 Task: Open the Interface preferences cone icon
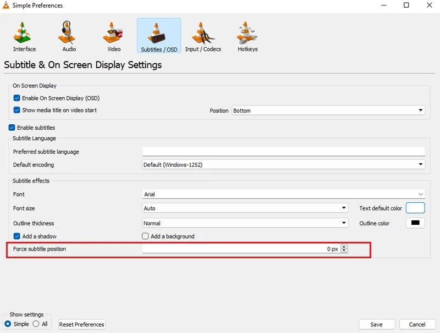pos(22,32)
